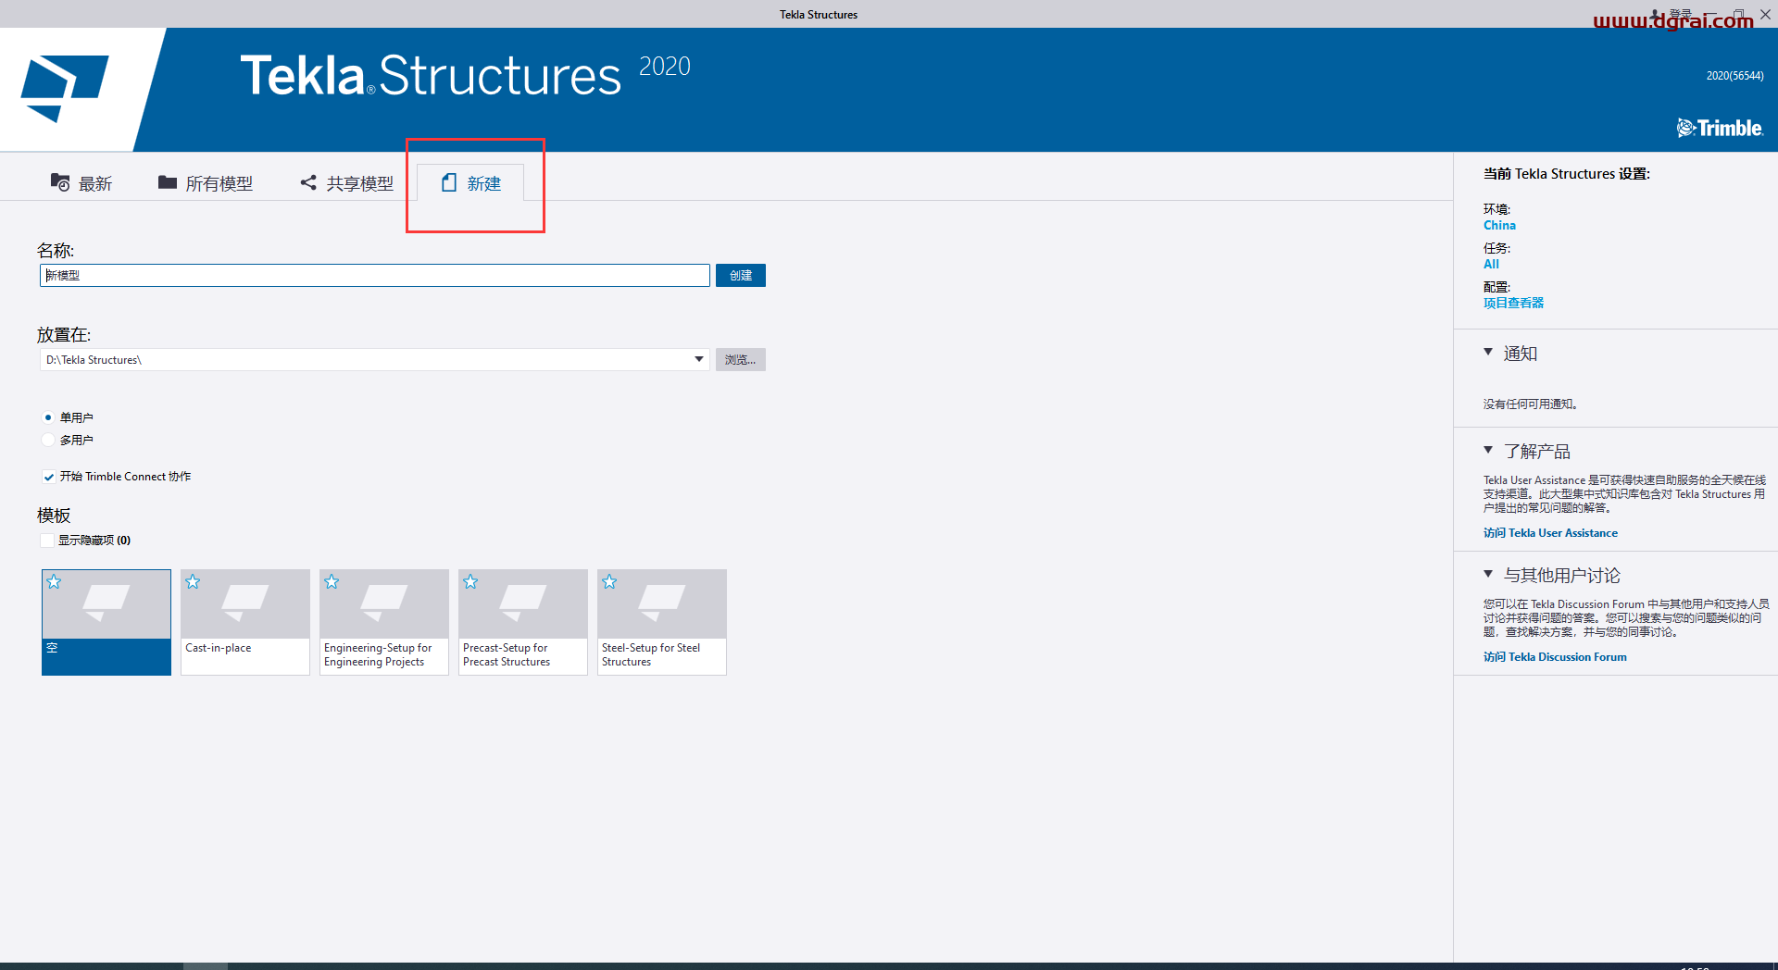The width and height of the screenshot is (1778, 970).
Task: Click the 2020(56544) version text
Action: click(1734, 76)
